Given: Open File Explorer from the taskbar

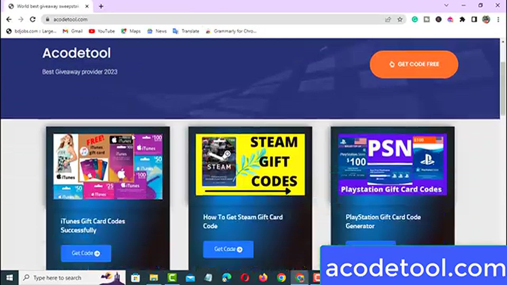Looking at the screenshot, I should click(x=154, y=278).
